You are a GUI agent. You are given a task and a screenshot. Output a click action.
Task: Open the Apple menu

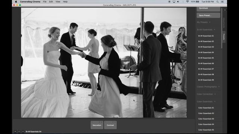tap(16, 1)
